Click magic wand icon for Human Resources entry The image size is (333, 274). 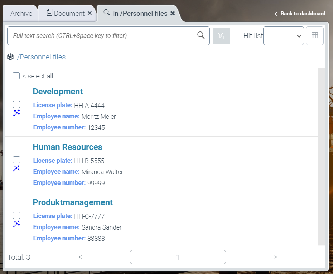pyautogui.click(x=16, y=168)
